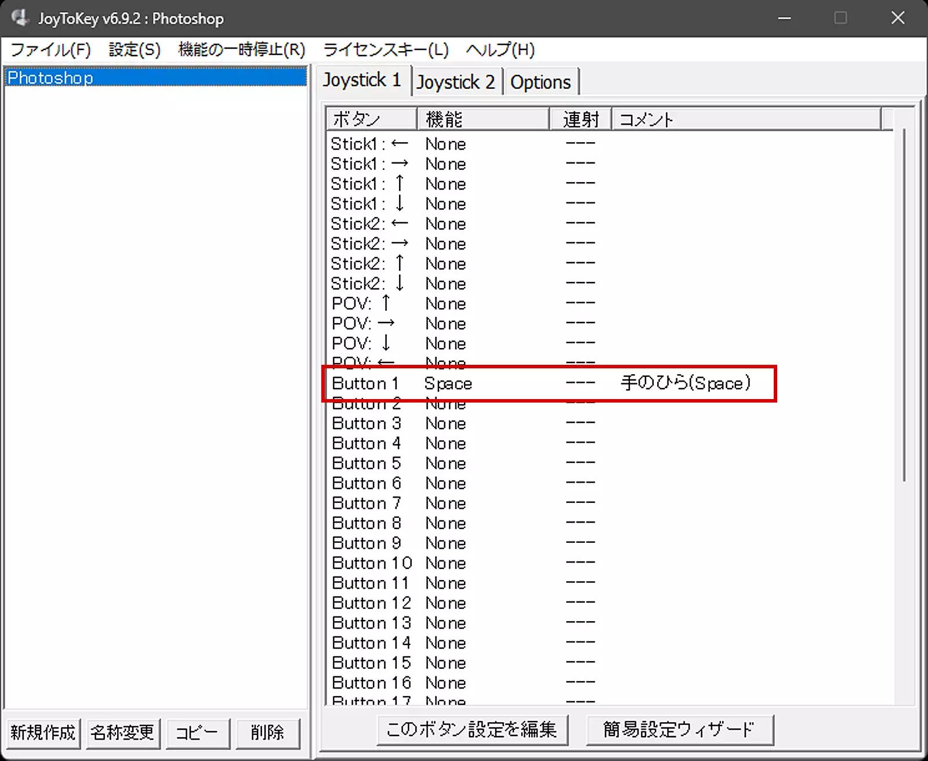Click the 手のひら(Space) comment cell
Viewport: 928px width, 761px height.
pos(686,383)
